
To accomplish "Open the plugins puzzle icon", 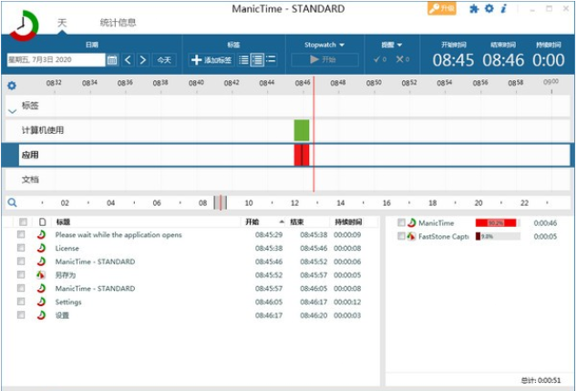I will point(474,8).
